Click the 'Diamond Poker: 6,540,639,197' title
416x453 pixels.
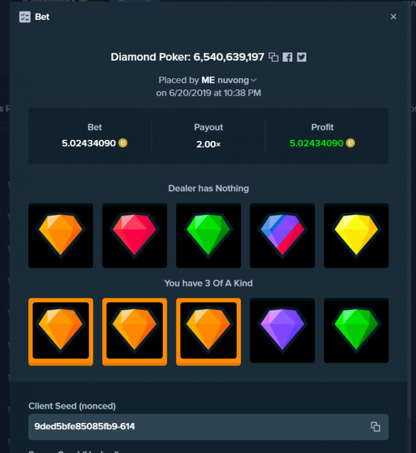pos(188,57)
